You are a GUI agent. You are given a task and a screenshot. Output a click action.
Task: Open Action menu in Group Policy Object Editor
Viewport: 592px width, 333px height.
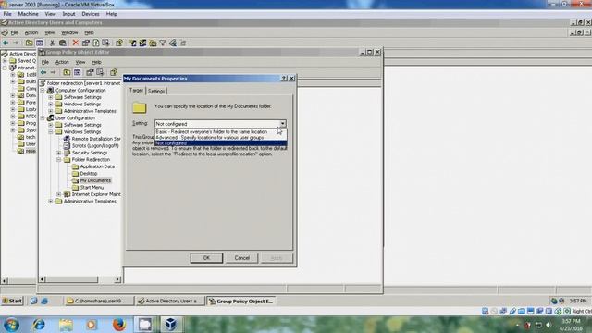click(x=62, y=62)
